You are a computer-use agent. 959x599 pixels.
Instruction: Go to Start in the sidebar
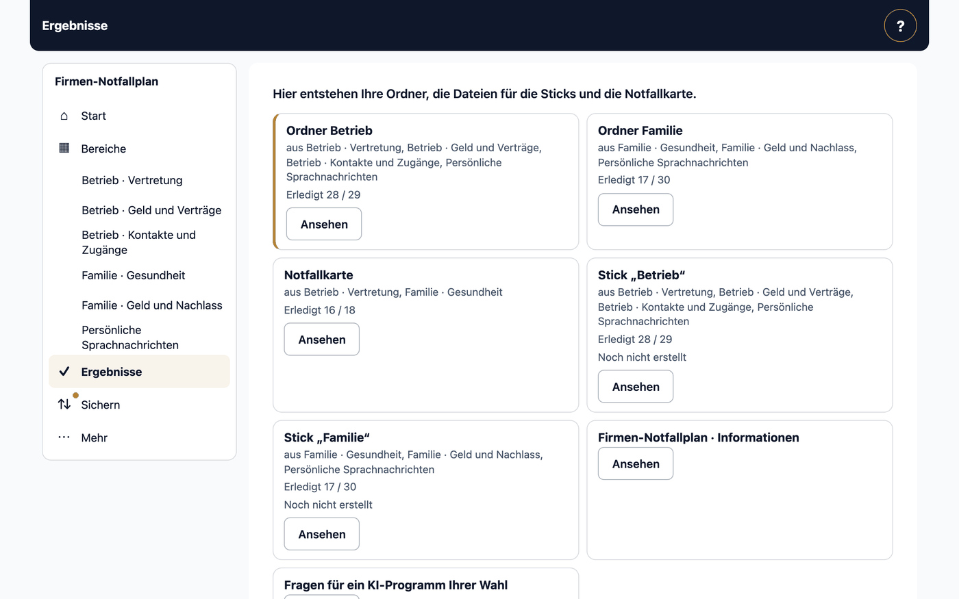coord(139,116)
